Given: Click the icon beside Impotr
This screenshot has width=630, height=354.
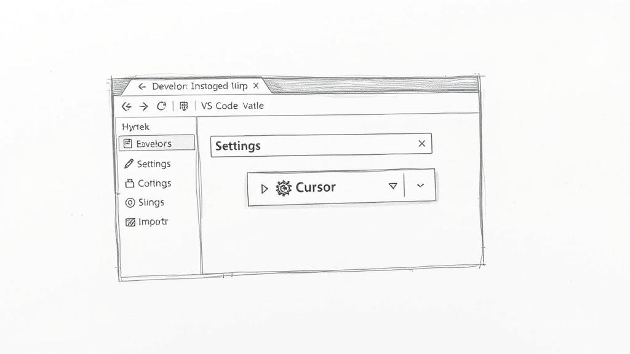Looking at the screenshot, I should coord(130,222).
